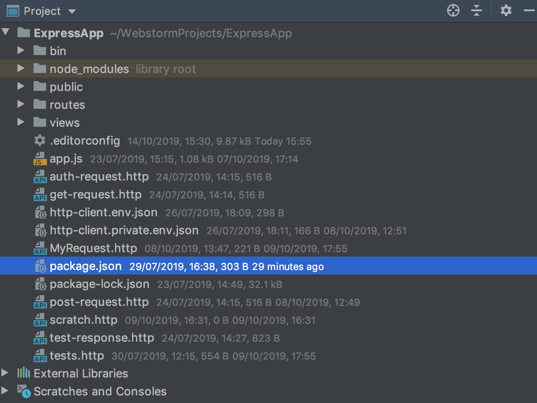Click the External Libraries bars icon

pos(23,373)
